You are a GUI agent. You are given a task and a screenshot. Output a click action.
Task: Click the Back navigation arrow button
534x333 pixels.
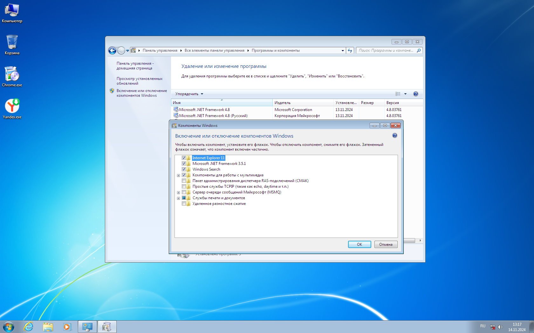pos(112,50)
